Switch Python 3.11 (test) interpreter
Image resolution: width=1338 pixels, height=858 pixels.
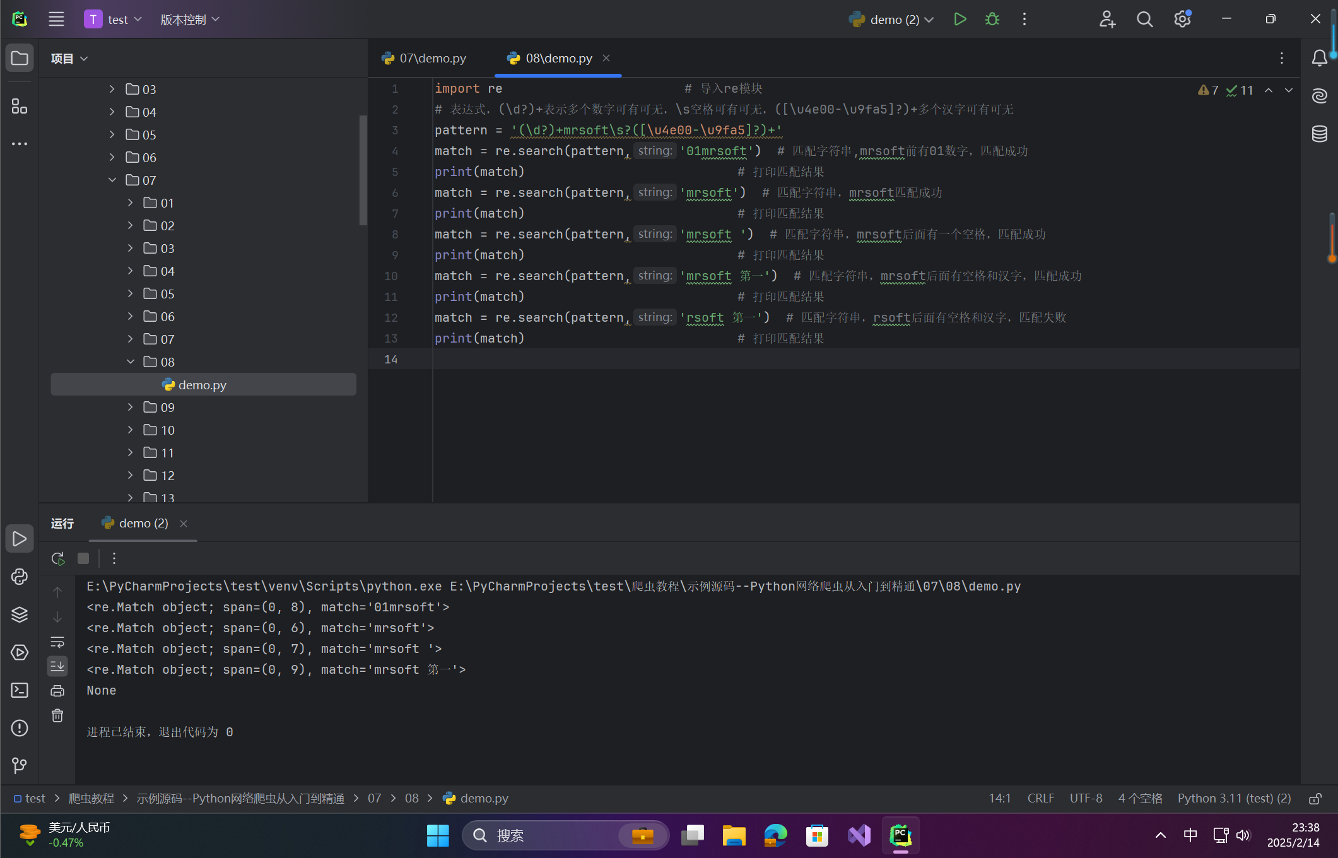point(1234,799)
